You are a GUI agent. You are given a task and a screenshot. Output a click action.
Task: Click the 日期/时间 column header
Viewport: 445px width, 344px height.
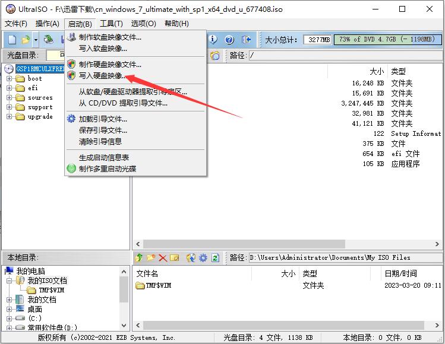point(400,274)
